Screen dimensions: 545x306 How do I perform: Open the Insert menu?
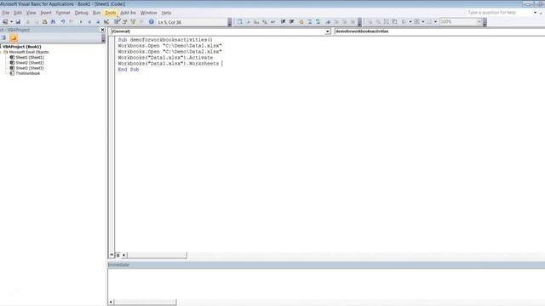[46, 13]
